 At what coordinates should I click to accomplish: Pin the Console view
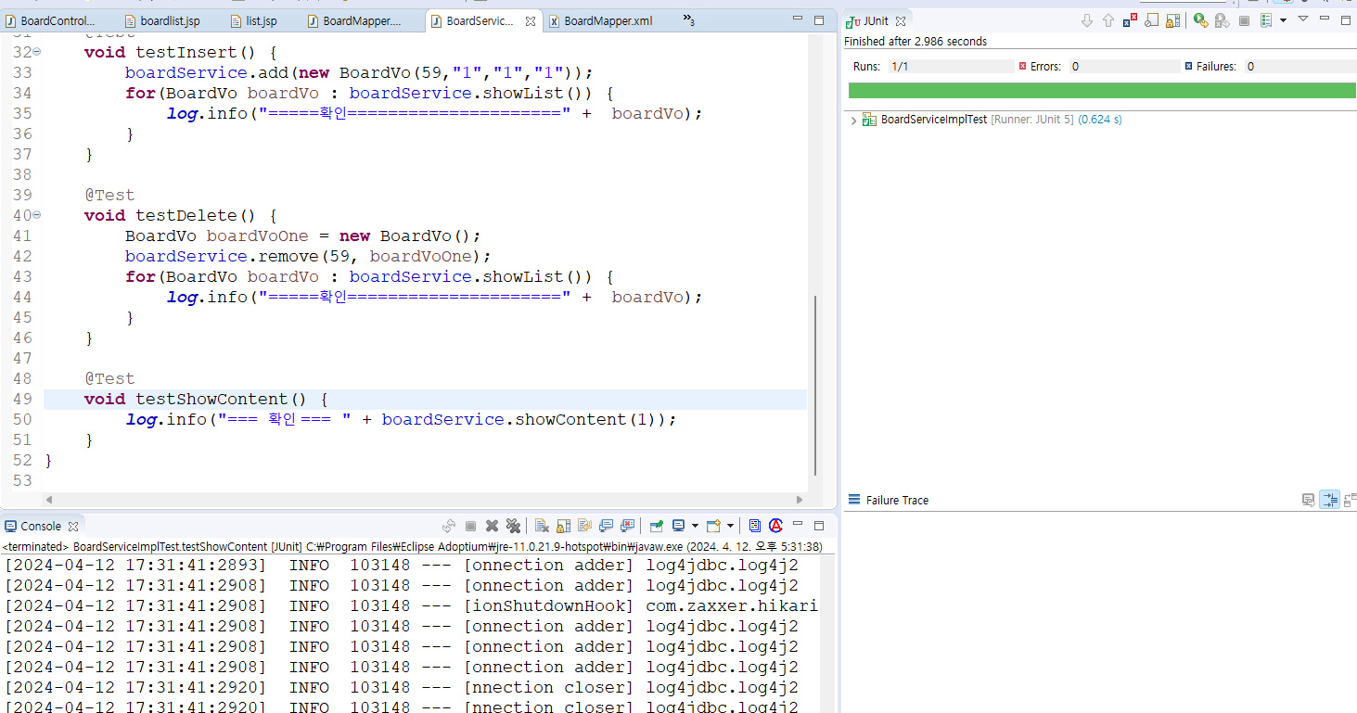658,525
